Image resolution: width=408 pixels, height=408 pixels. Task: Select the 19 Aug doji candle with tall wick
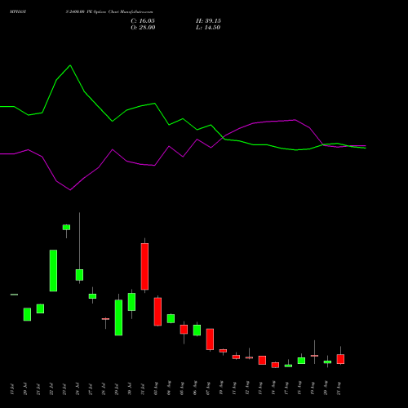[x=314, y=356]
